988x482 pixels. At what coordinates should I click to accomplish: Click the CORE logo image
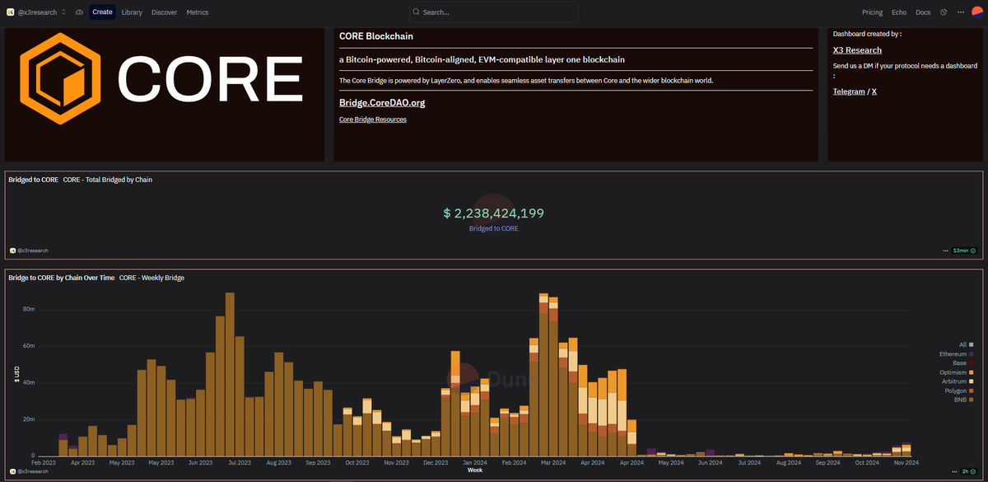click(161, 77)
